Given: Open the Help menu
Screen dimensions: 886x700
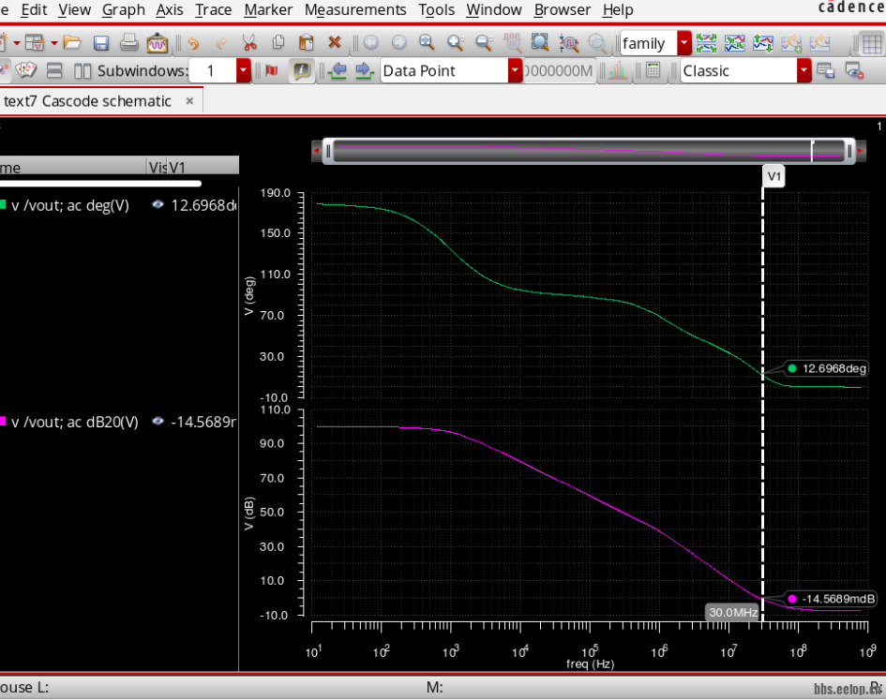Looking at the screenshot, I should point(618,9).
